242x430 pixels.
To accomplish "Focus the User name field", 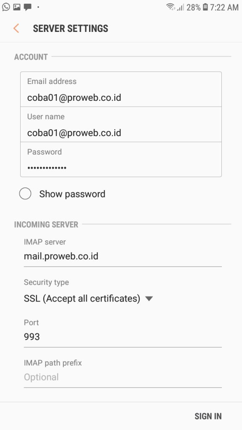I will [x=121, y=124].
